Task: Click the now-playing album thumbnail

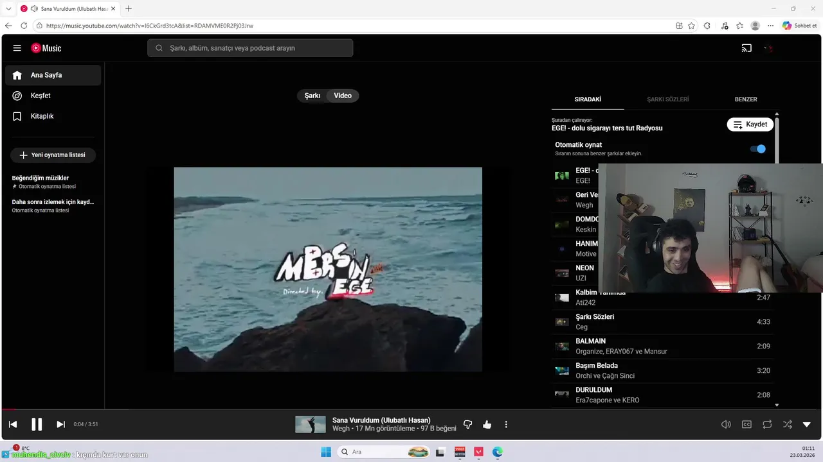Action: (x=311, y=424)
